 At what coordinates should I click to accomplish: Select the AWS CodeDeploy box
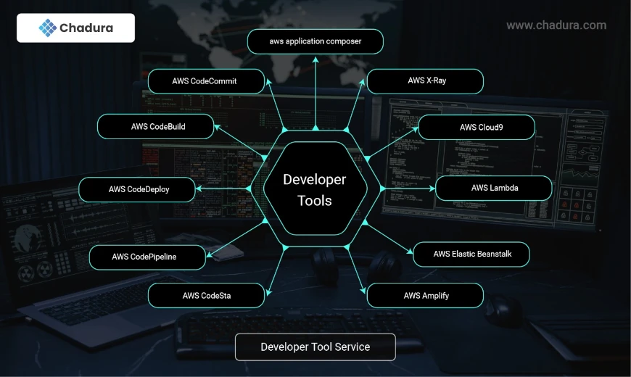coord(137,189)
